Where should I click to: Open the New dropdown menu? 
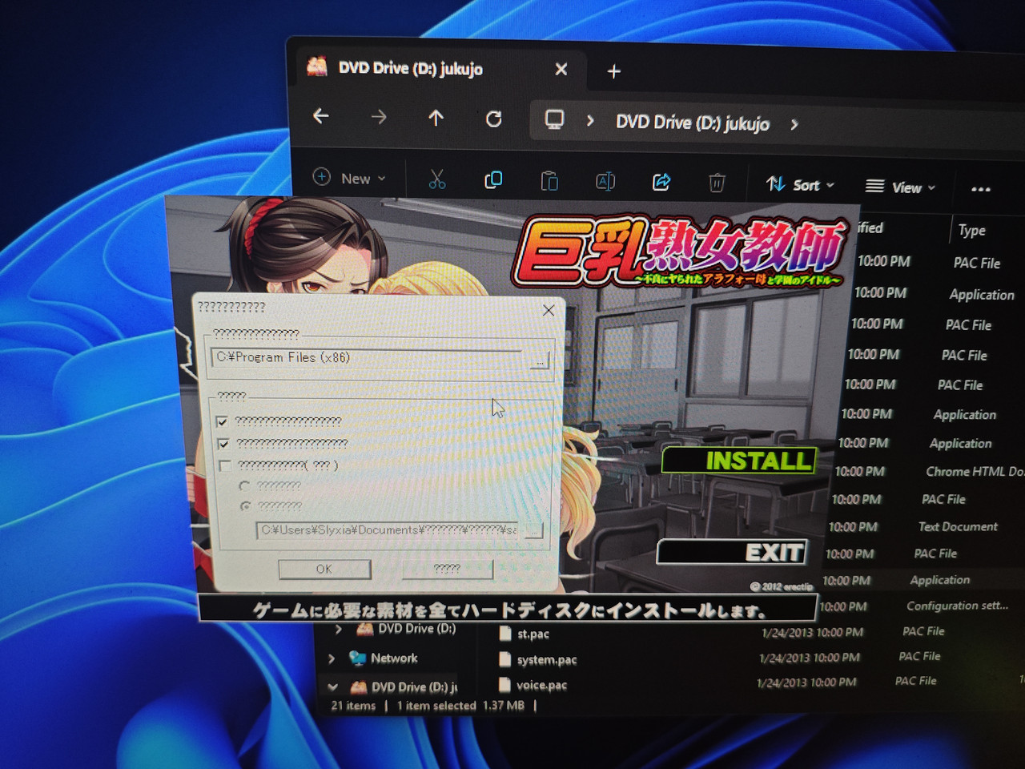349,178
